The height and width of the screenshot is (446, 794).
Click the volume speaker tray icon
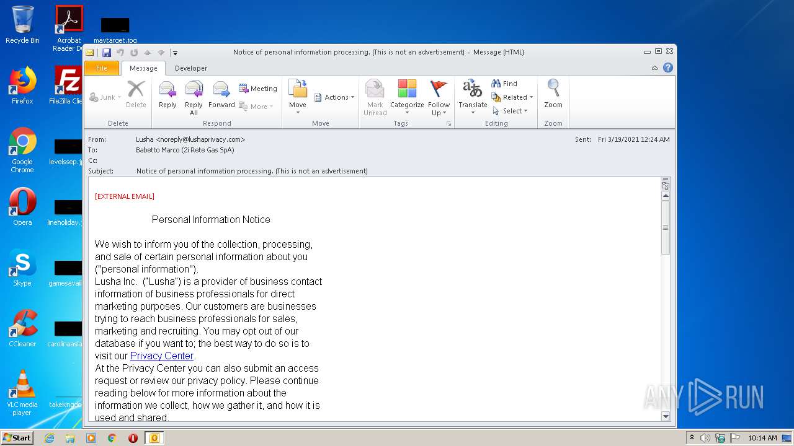(705, 438)
